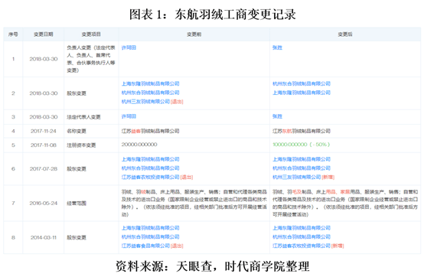Select date 2017-07-28 in row 6
The width and height of the screenshot is (424, 277).
point(44,169)
